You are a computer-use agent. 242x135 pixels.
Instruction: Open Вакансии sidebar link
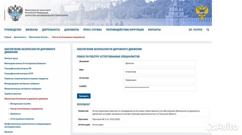(8, 132)
